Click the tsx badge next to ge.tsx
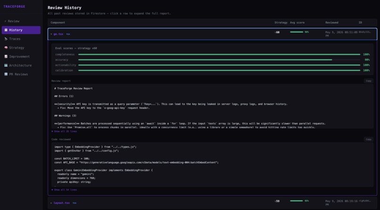 point(68,34)
